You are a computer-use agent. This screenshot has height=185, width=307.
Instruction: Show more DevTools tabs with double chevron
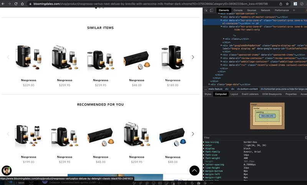pyautogui.click(x=294, y=10)
